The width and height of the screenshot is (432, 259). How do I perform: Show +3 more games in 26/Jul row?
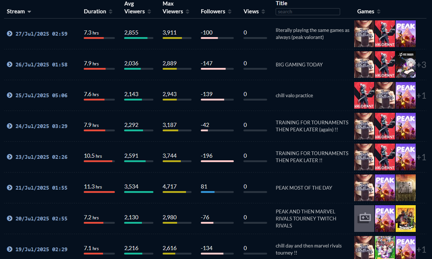pyautogui.click(x=421, y=65)
